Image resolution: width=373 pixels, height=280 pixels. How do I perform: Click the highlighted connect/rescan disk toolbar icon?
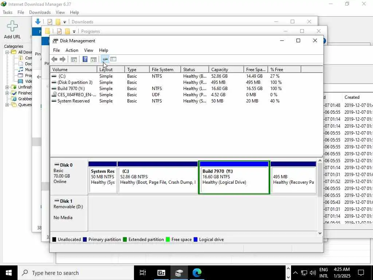tap(105, 59)
